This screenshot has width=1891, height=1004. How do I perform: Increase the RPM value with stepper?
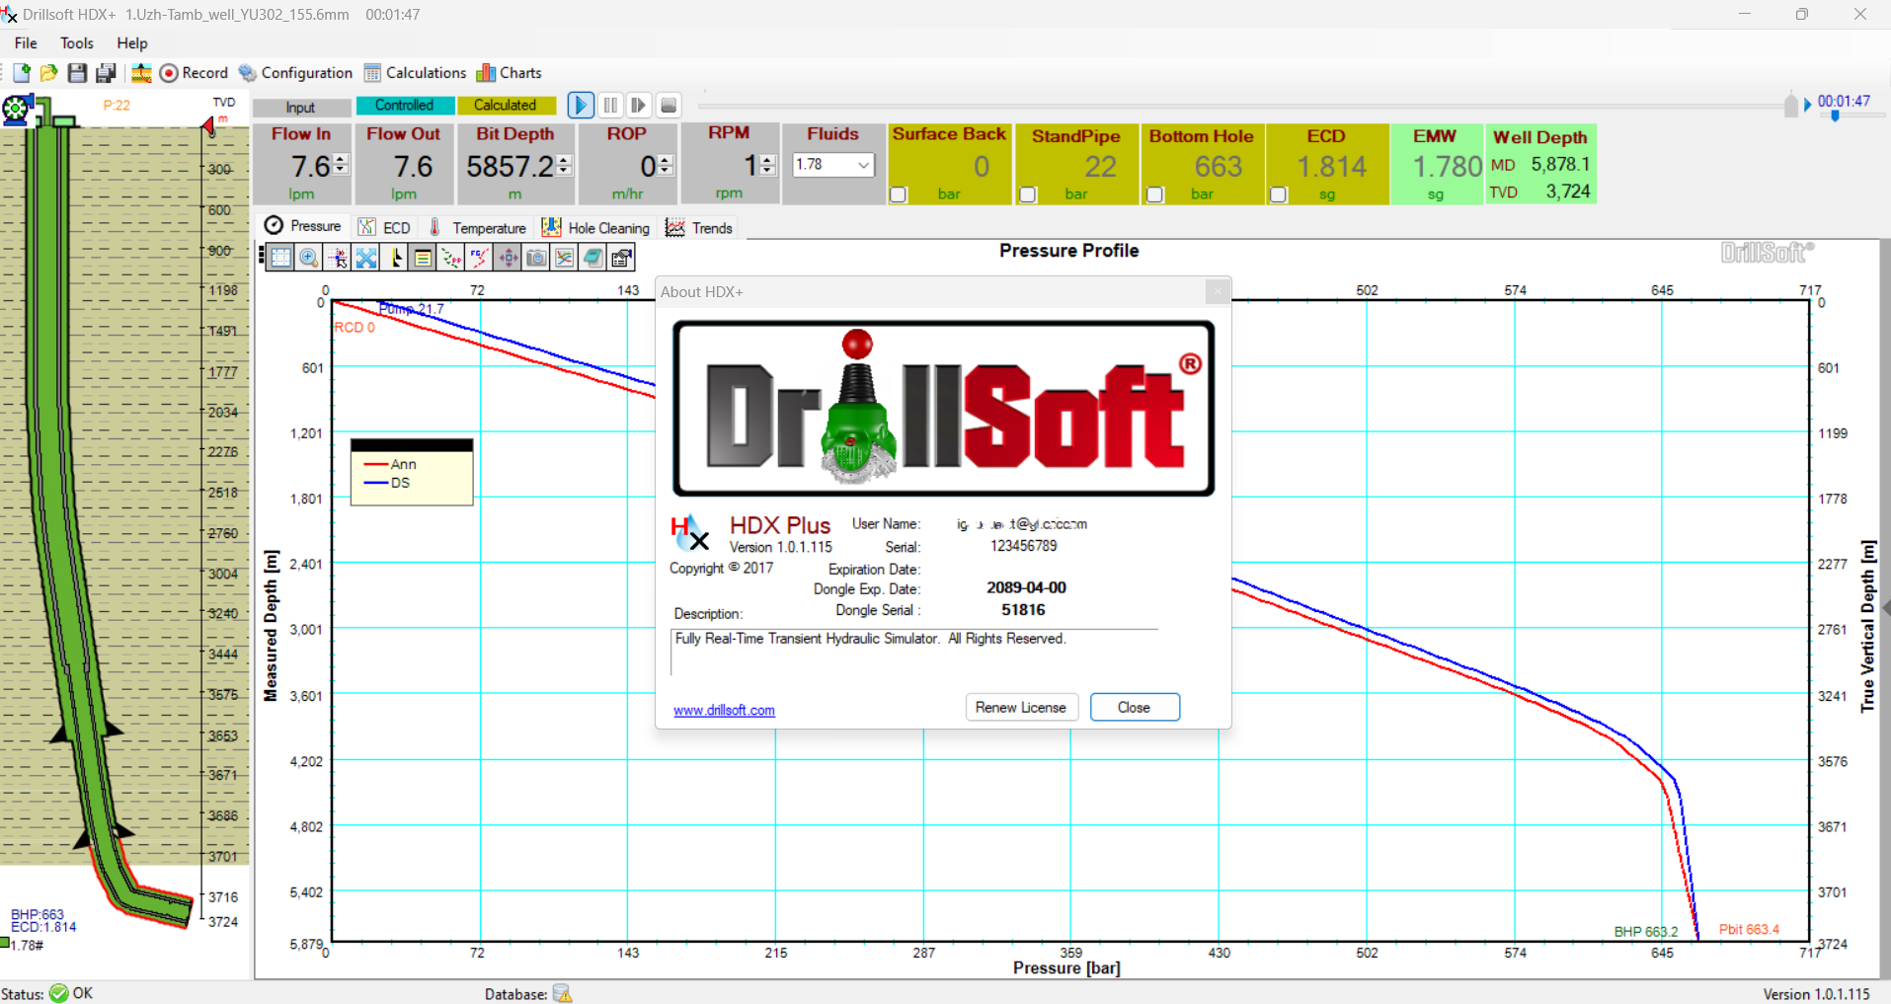click(768, 160)
